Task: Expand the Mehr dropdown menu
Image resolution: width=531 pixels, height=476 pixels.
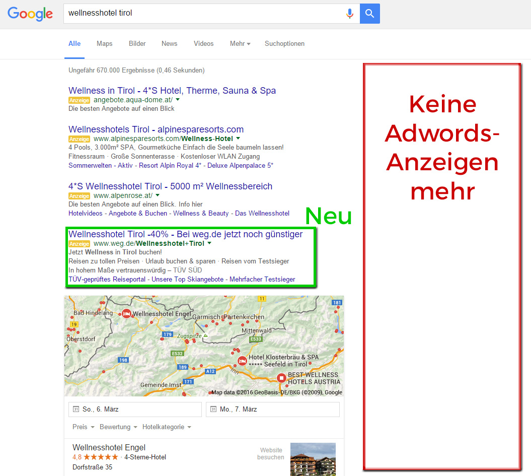Action: [240, 44]
